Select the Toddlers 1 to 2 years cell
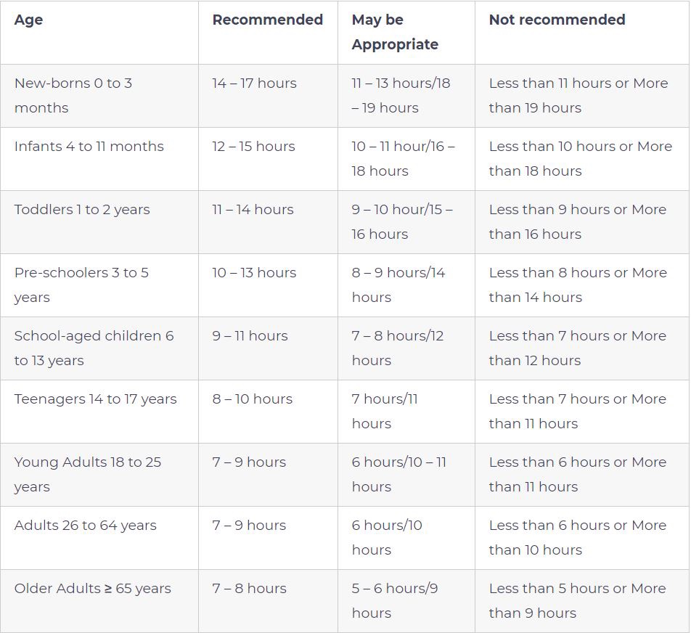 coord(82,210)
